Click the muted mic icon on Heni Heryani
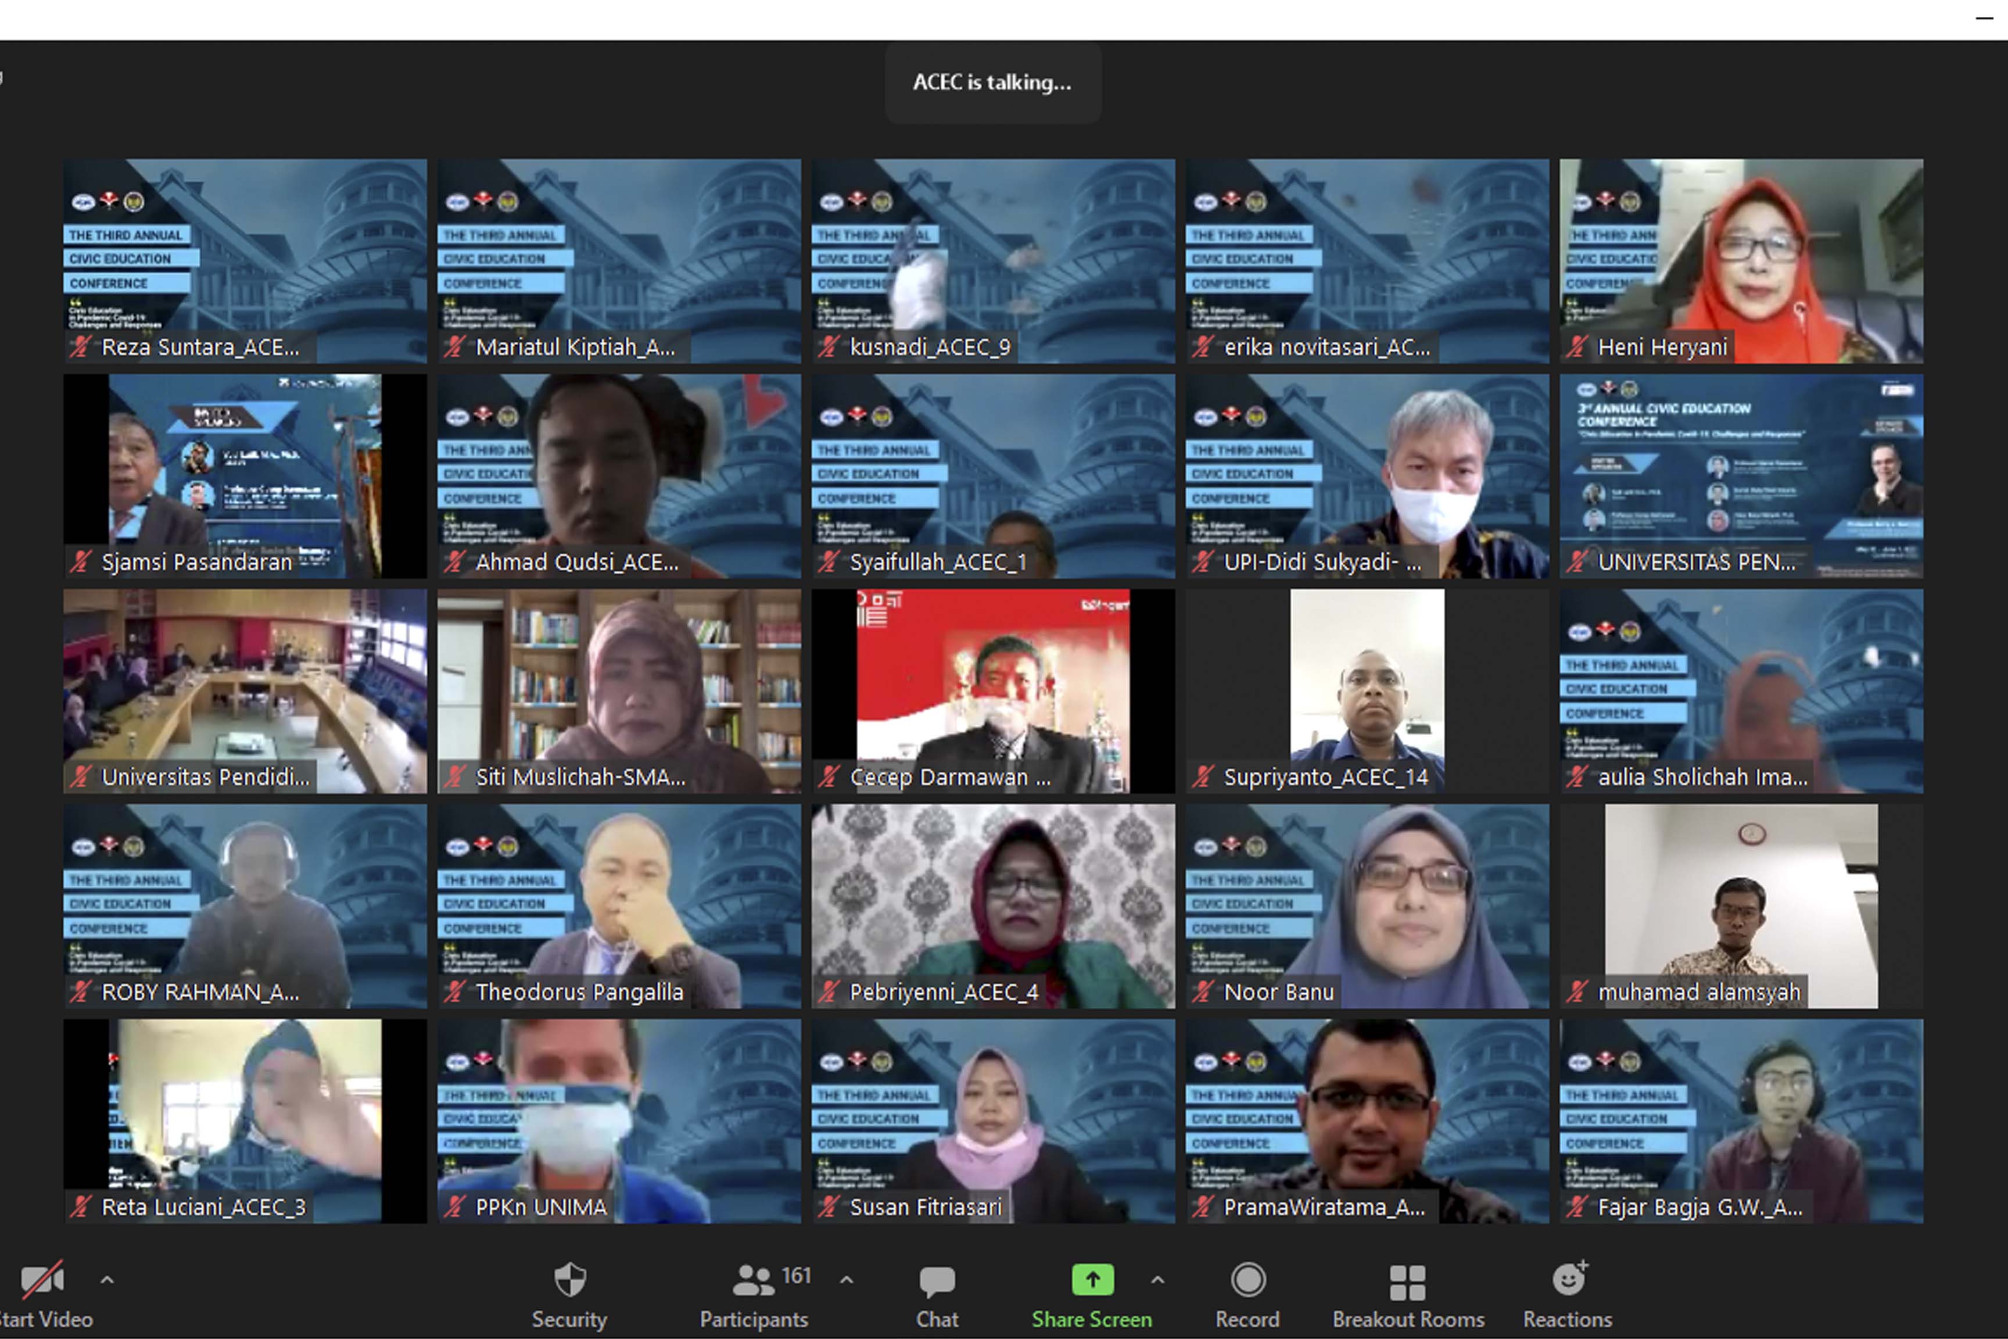The height and width of the screenshot is (1339, 2008). 1577,347
